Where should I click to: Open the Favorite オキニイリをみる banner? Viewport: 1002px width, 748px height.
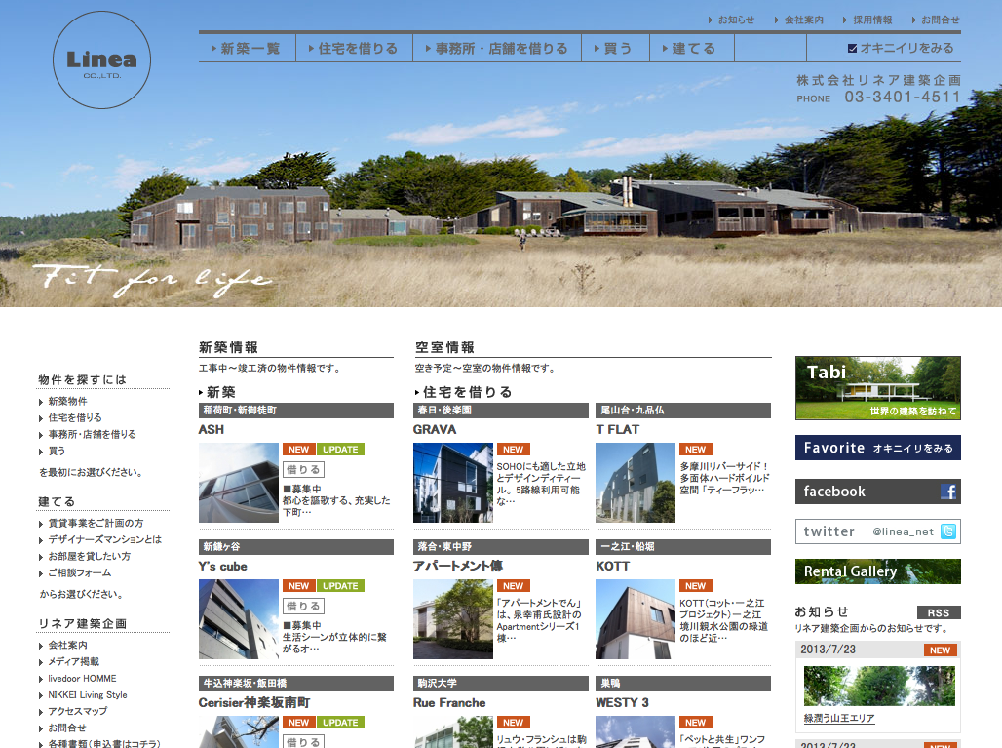[x=877, y=448]
